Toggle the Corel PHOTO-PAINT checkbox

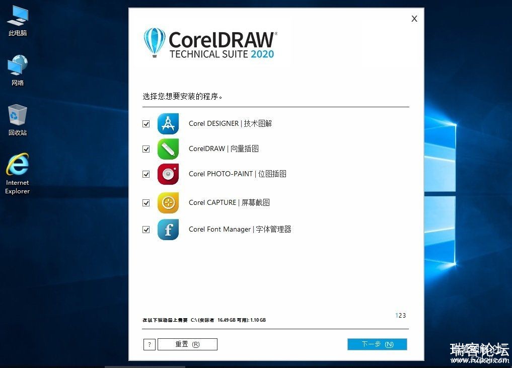[146, 174]
